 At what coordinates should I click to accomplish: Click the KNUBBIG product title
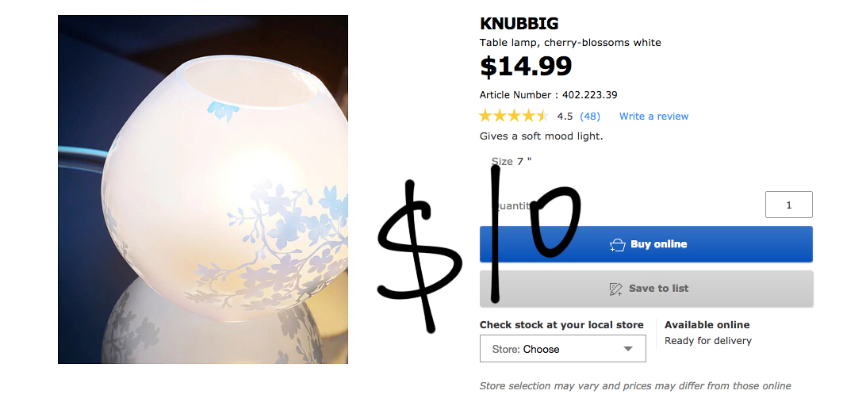coord(519,24)
